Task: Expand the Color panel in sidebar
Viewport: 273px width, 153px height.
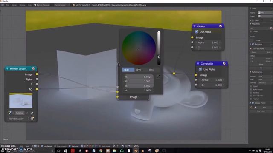Action: (251, 20)
